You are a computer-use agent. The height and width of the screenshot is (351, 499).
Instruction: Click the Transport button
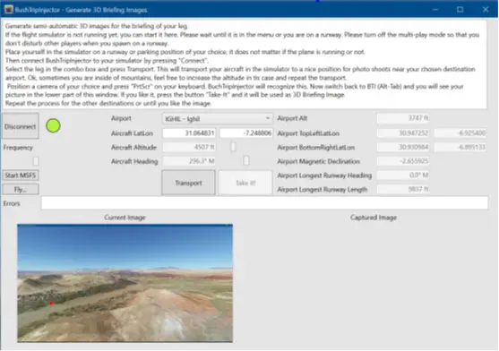[188, 183]
